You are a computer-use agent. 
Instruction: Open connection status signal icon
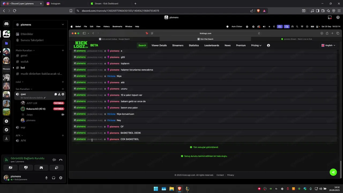[x=6, y=160]
